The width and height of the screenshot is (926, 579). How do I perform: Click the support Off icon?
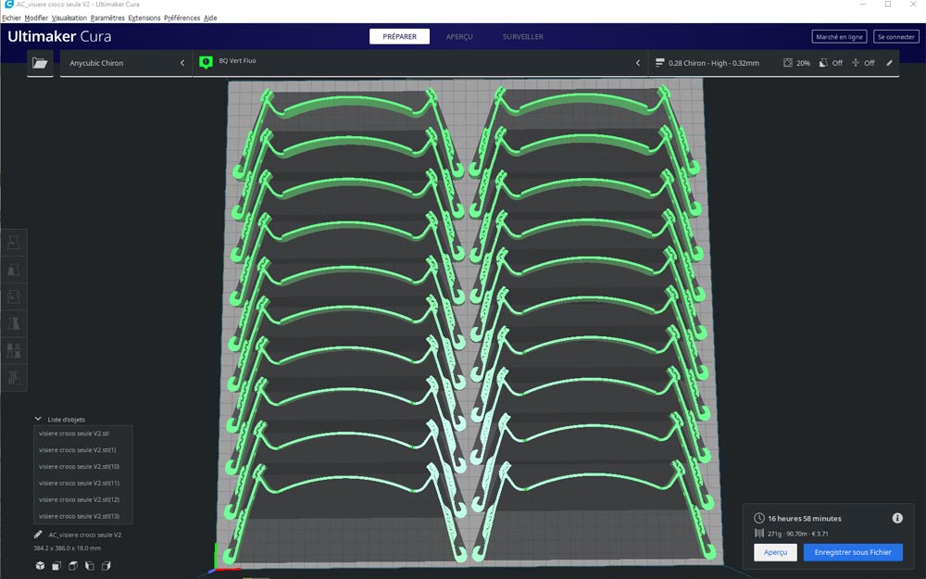click(x=823, y=63)
